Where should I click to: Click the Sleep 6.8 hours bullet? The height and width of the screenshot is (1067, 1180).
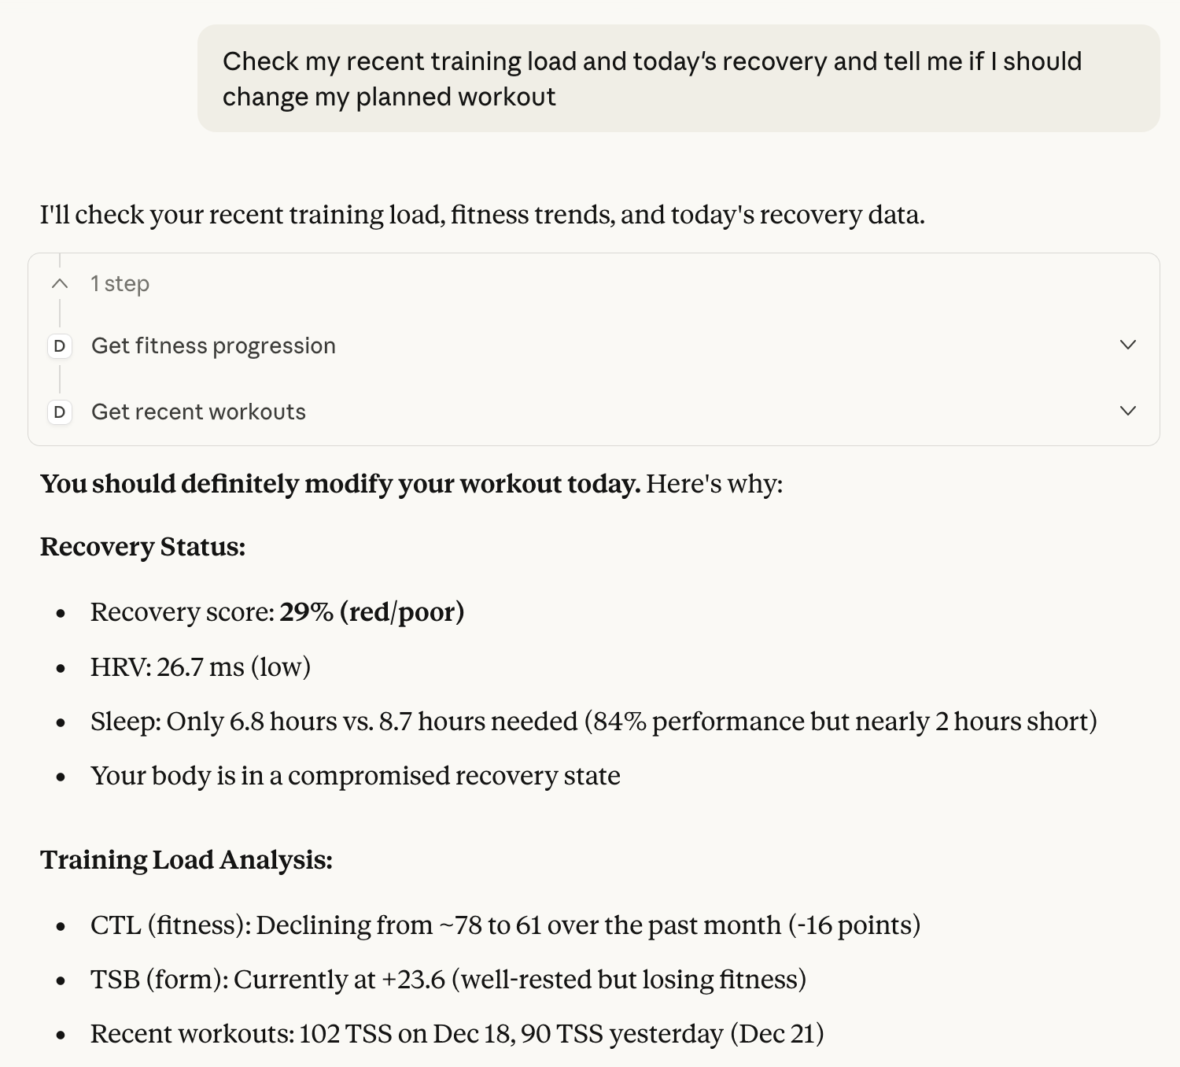593,722
